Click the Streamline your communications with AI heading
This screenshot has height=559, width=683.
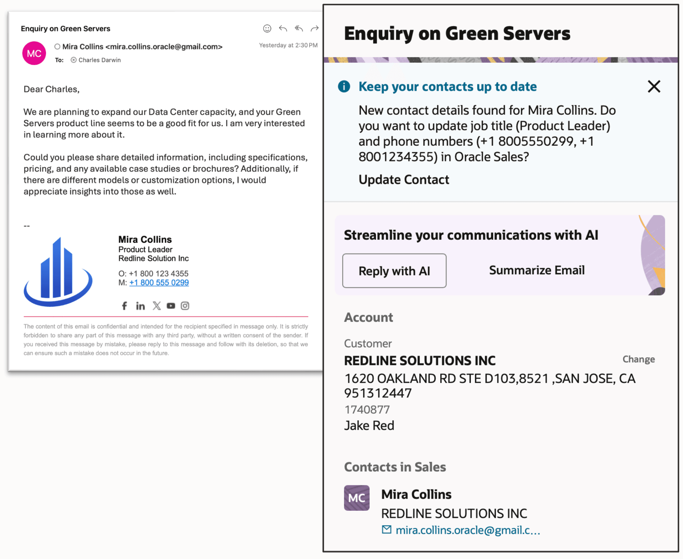[471, 235]
